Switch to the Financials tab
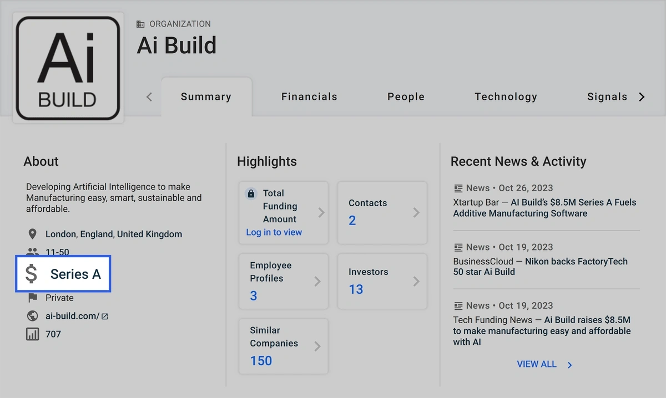The image size is (666, 398). coord(309,97)
